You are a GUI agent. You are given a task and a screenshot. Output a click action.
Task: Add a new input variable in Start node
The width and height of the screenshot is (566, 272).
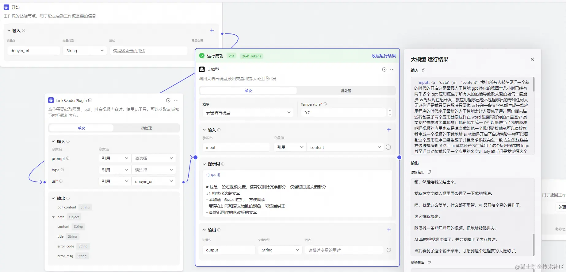(x=212, y=30)
